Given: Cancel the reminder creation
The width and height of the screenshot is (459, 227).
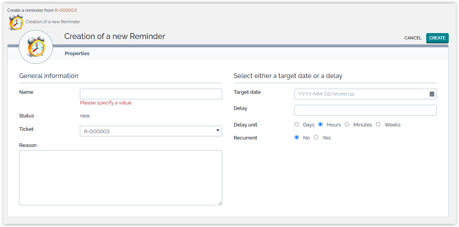Looking at the screenshot, I should tap(412, 38).
